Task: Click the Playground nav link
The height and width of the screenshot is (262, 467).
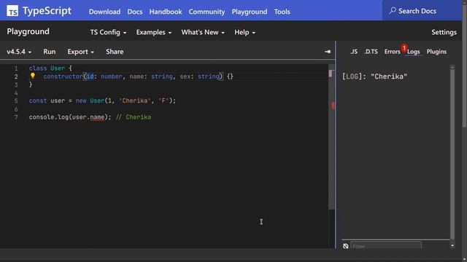Action: pos(250,12)
